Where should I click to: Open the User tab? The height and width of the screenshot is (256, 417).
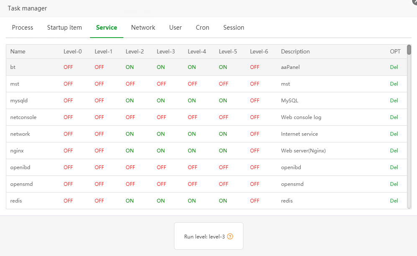(x=175, y=28)
